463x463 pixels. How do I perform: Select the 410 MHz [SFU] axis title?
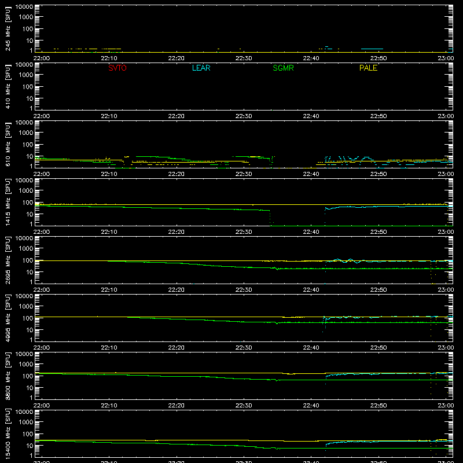click(8, 86)
